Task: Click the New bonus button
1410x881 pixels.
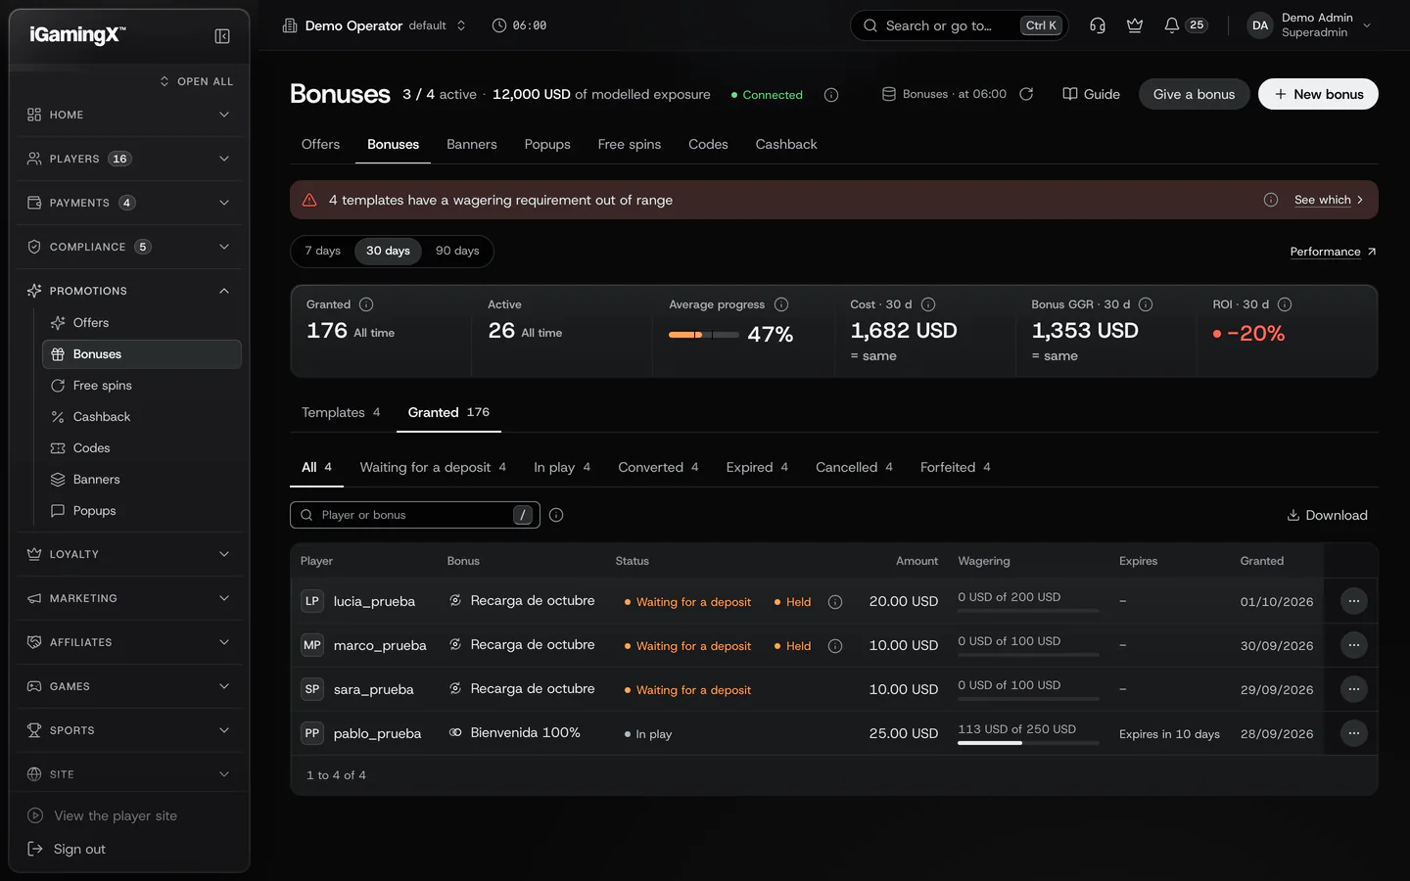Action: 1318,94
